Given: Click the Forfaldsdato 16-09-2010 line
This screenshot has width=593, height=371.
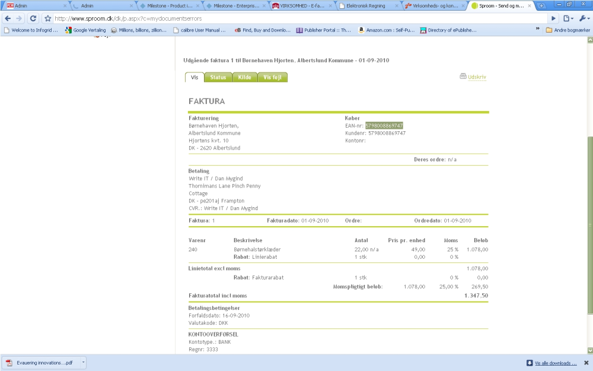Looking at the screenshot, I should click(219, 315).
